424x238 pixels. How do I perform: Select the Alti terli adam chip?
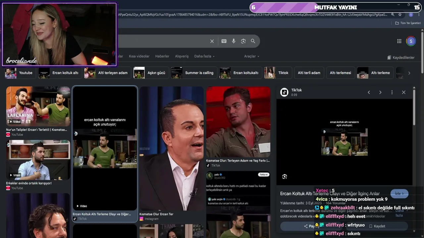pos(309,73)
